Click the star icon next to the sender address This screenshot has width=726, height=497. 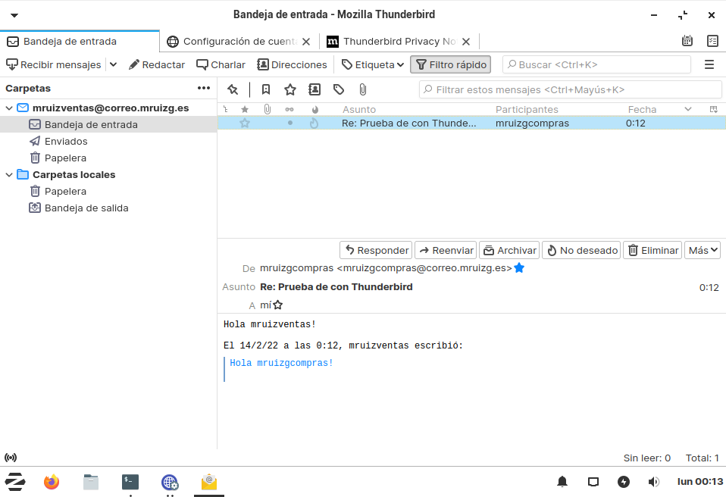point(519,267)
